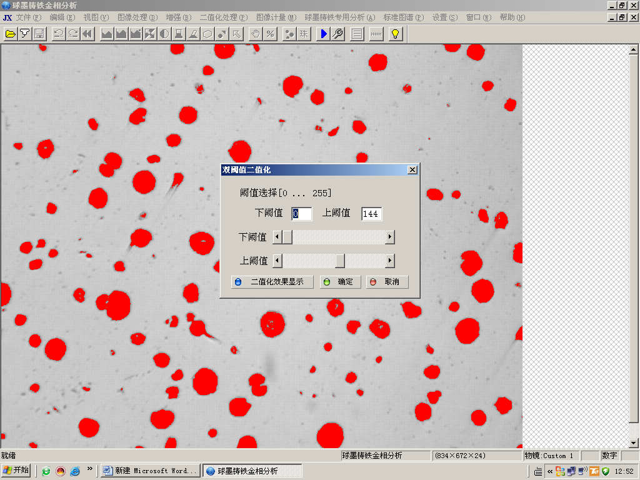This screenshot has width=640, height=480.
Task: Click the half-filled circle contrast icon
Action: coord(164,34)
